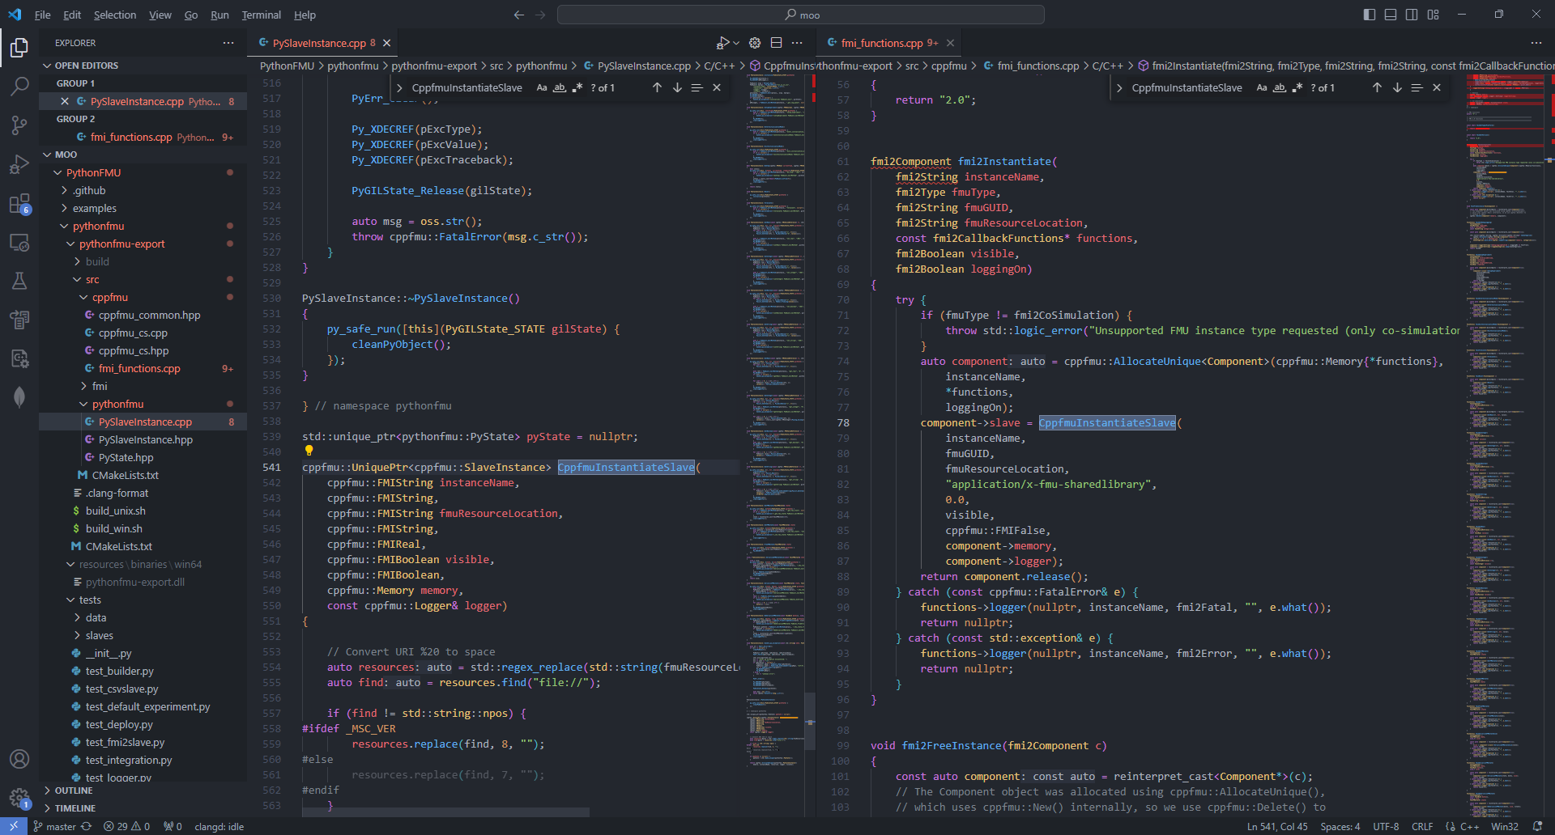
Task: Go to next match in right find widget
Action: 1397,87
